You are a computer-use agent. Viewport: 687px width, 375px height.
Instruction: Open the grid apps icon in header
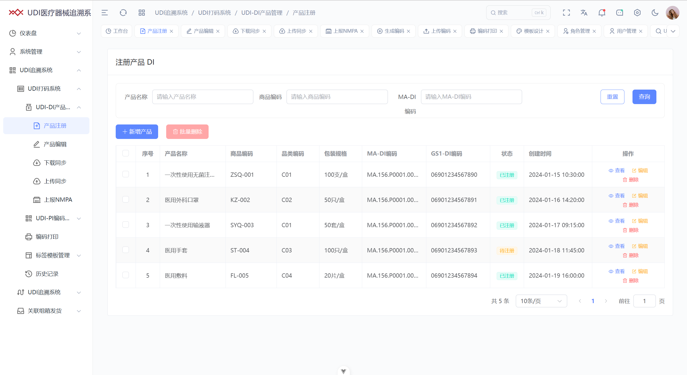[x=142, y=13]
